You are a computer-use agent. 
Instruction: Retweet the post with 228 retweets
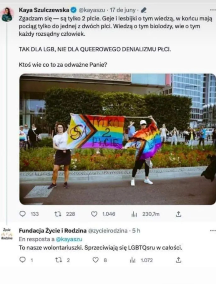(58, 214)
